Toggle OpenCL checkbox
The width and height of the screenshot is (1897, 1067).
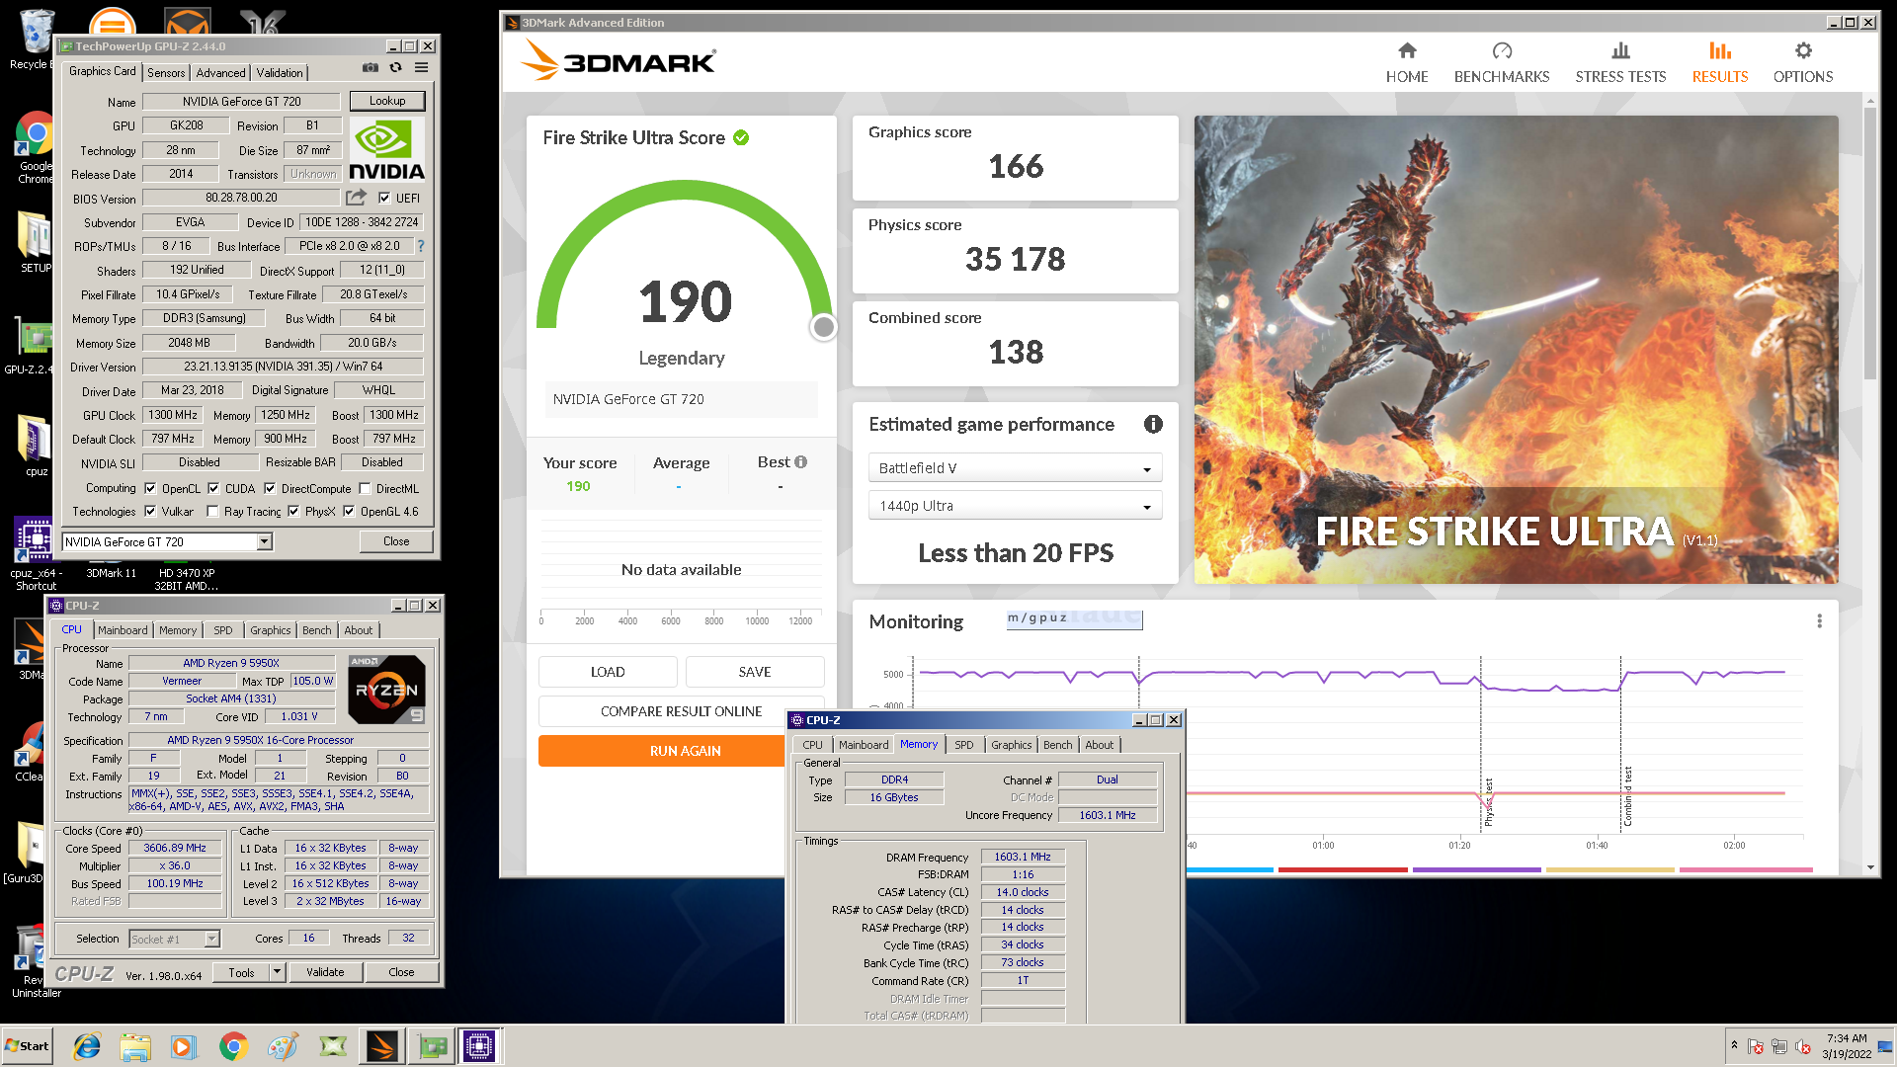(x=150, y=488)
